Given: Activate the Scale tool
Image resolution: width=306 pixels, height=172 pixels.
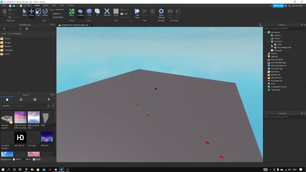Looking at the screenshot, I should click(38, 12).
